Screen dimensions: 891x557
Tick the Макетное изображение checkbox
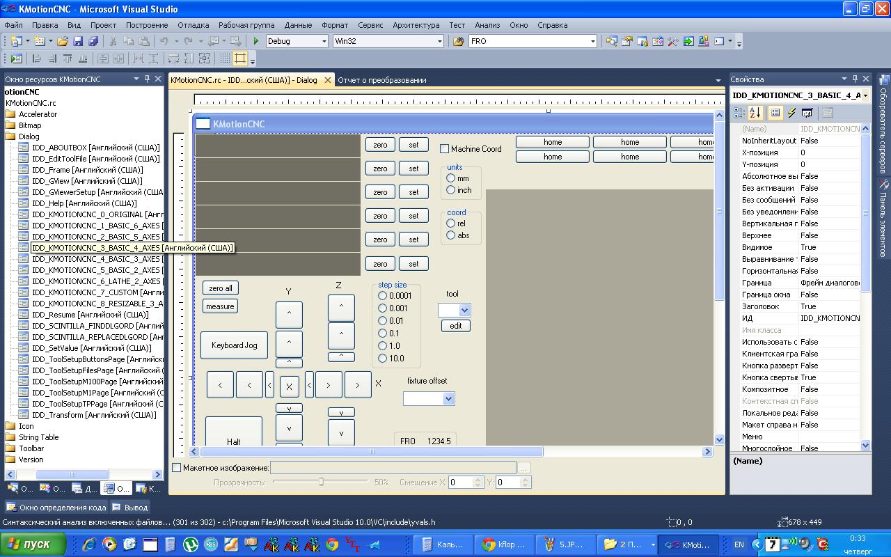[177, 468]
